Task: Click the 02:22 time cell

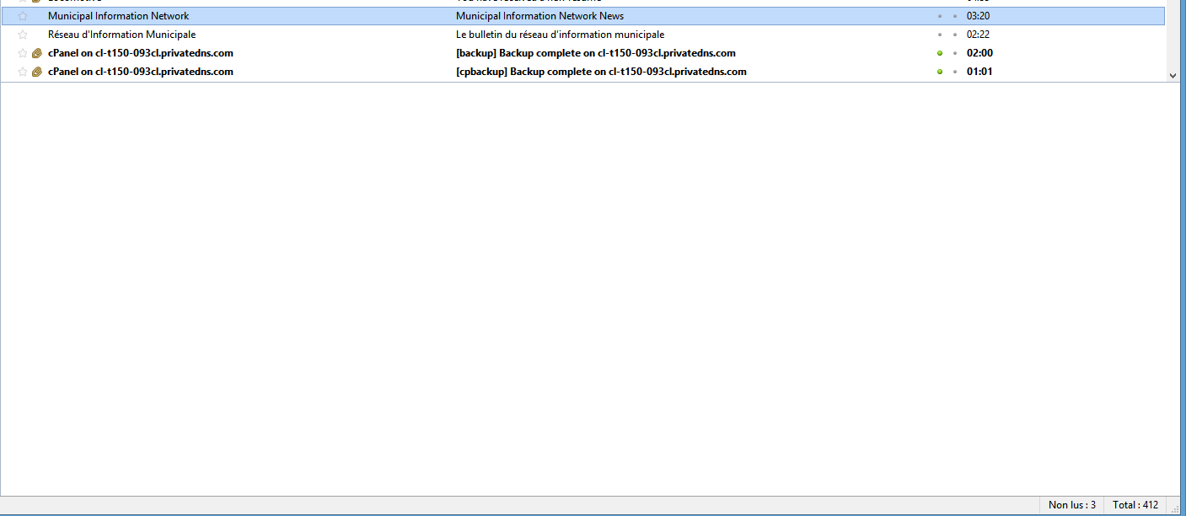Action: 978,35
